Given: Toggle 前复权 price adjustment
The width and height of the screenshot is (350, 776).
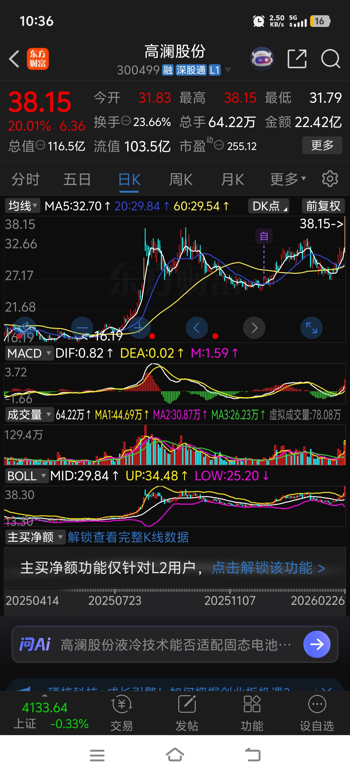Looking at the screenshot, I should click(x=323, y=206).
